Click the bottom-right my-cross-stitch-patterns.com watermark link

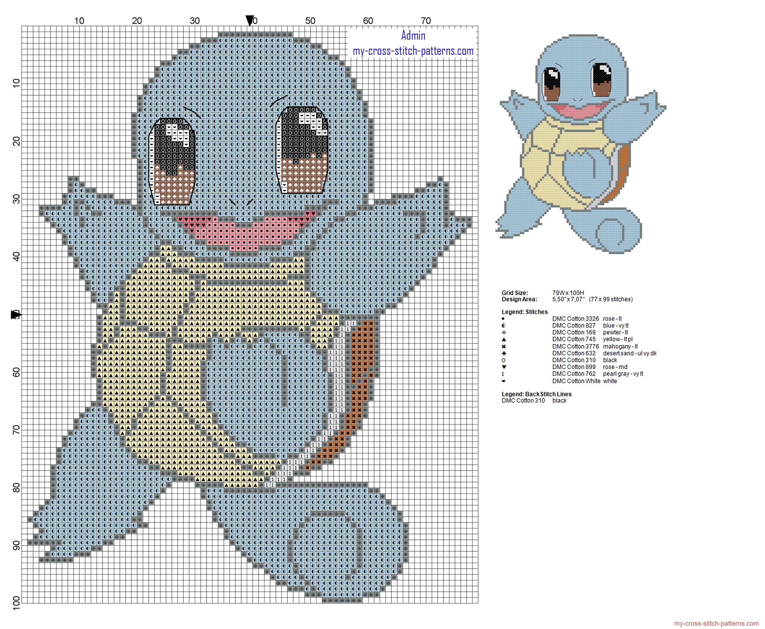[x=716, y=623]
